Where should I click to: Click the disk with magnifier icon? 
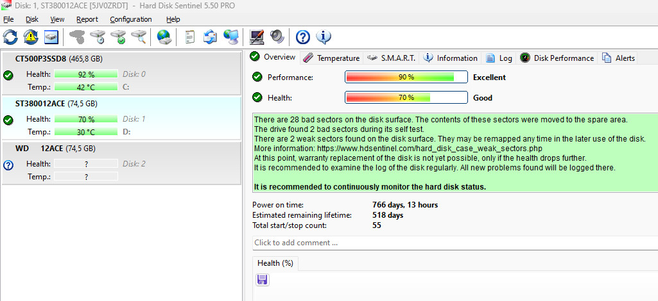coord(139,37)
